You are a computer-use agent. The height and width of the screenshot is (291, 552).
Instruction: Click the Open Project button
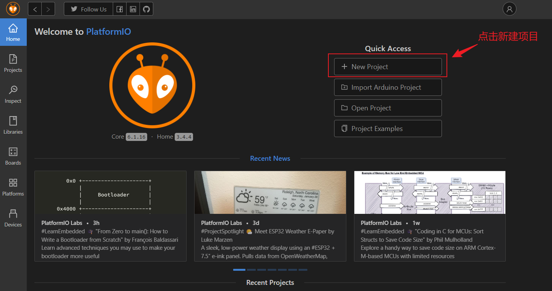[388, 108]
